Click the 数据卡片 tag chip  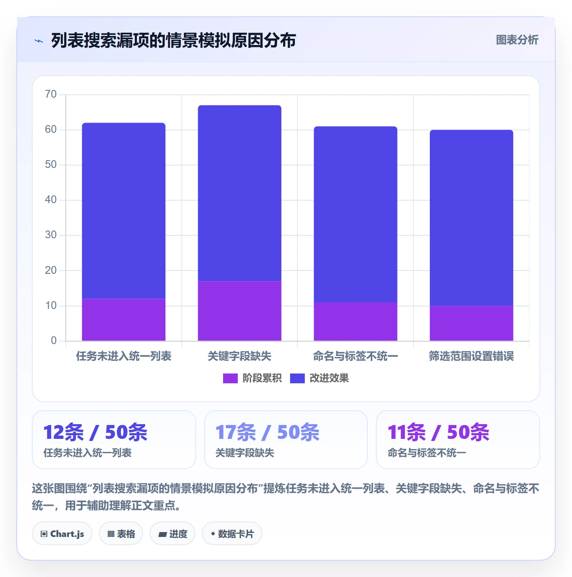232,534
